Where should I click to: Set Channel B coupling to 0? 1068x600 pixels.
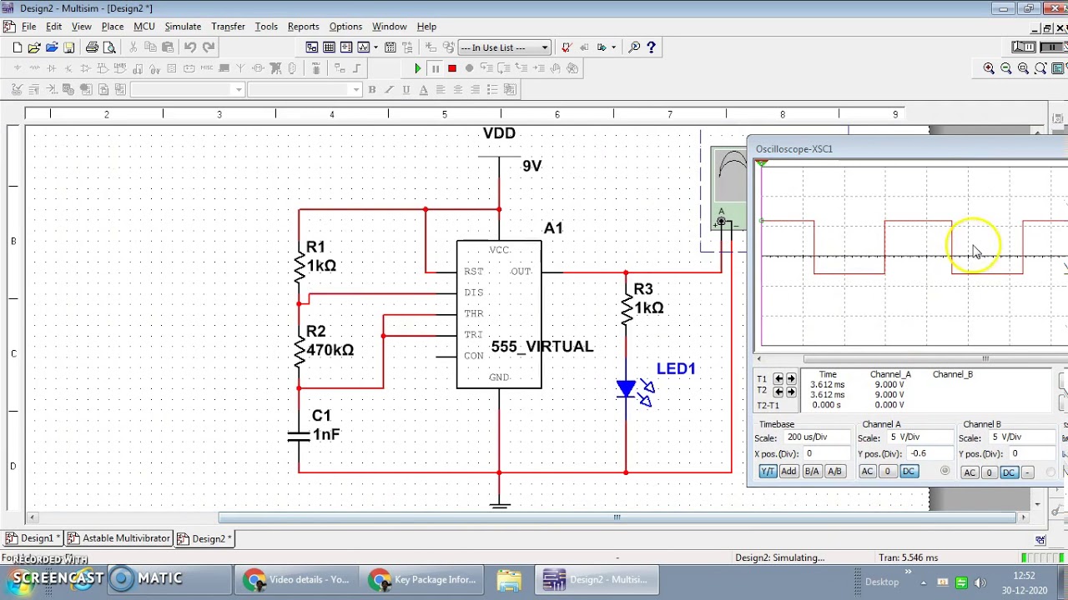[989, 472]
